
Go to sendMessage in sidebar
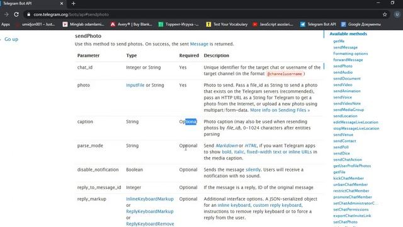345,47
